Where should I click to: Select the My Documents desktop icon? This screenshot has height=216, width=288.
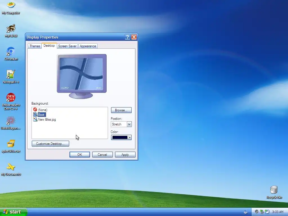click(11, 169)
